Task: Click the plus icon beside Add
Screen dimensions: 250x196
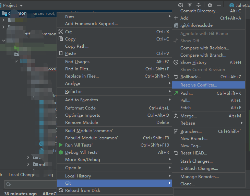Action: tap(176, 18)
